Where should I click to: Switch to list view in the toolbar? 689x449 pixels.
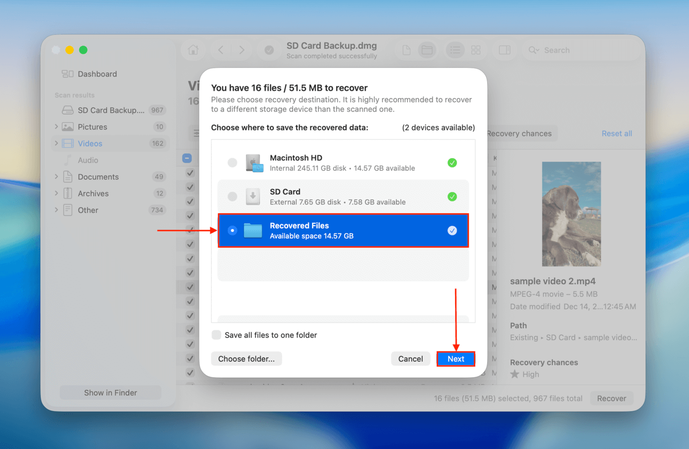coord(455,50)
